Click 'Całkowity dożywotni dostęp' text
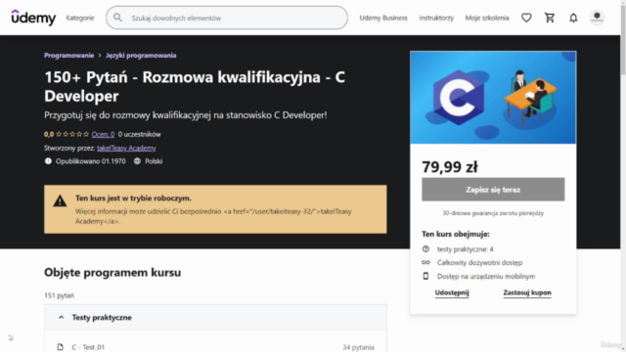626x352 pixels. (480, 263)
